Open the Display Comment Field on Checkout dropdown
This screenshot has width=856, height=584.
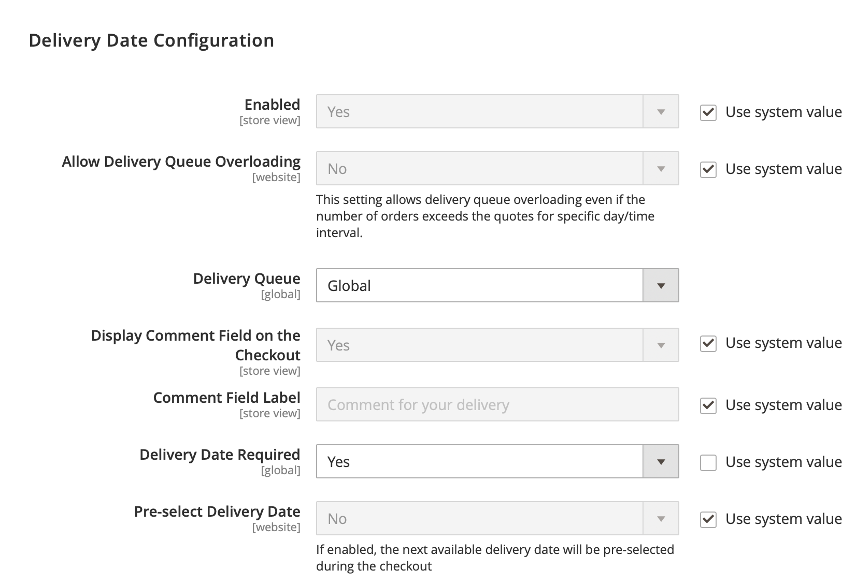tap(497, 345)
